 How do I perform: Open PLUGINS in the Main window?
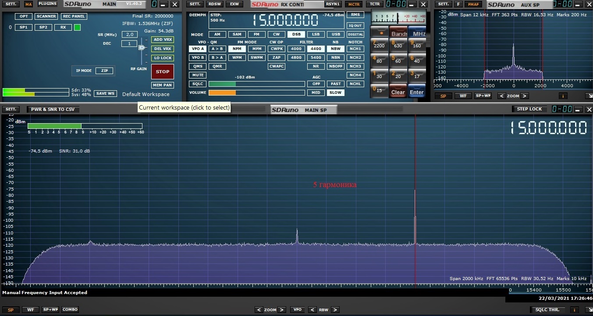(x=47, y=4)
